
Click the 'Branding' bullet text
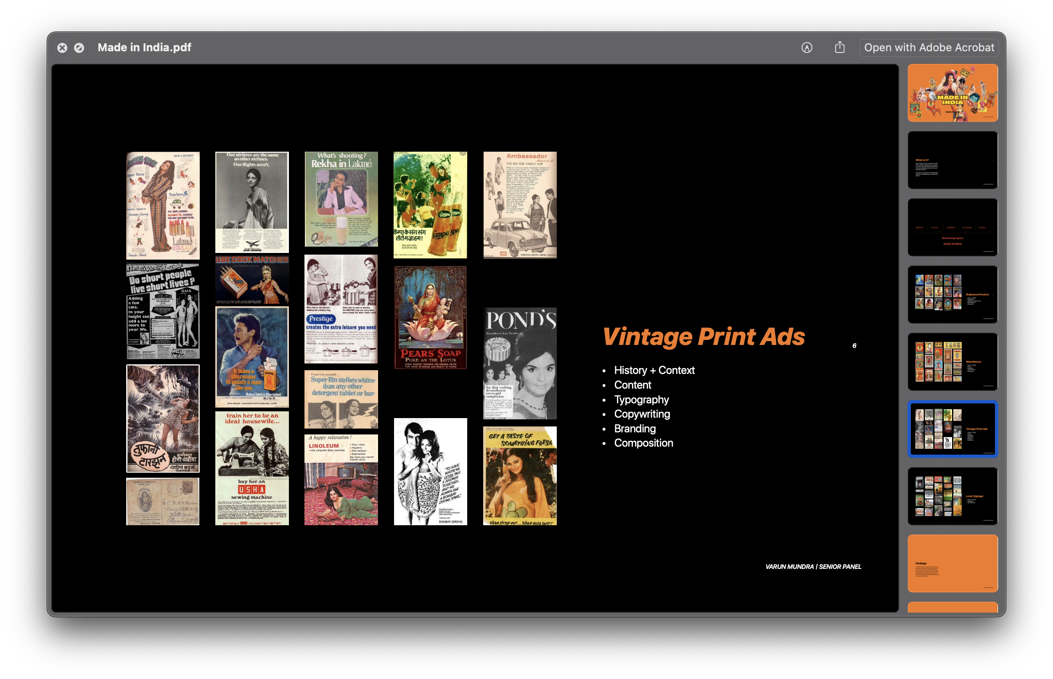tap(635, 429)
